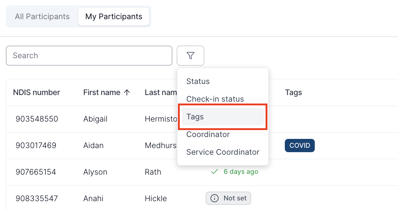Click the green checkmark beside 6 days ago
Viewport: 398px width, 210px height.
(x=215, y=172)
